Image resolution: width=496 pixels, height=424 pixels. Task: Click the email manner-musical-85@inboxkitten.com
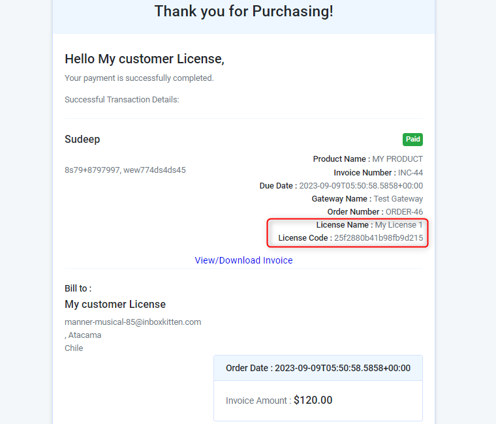133,322
